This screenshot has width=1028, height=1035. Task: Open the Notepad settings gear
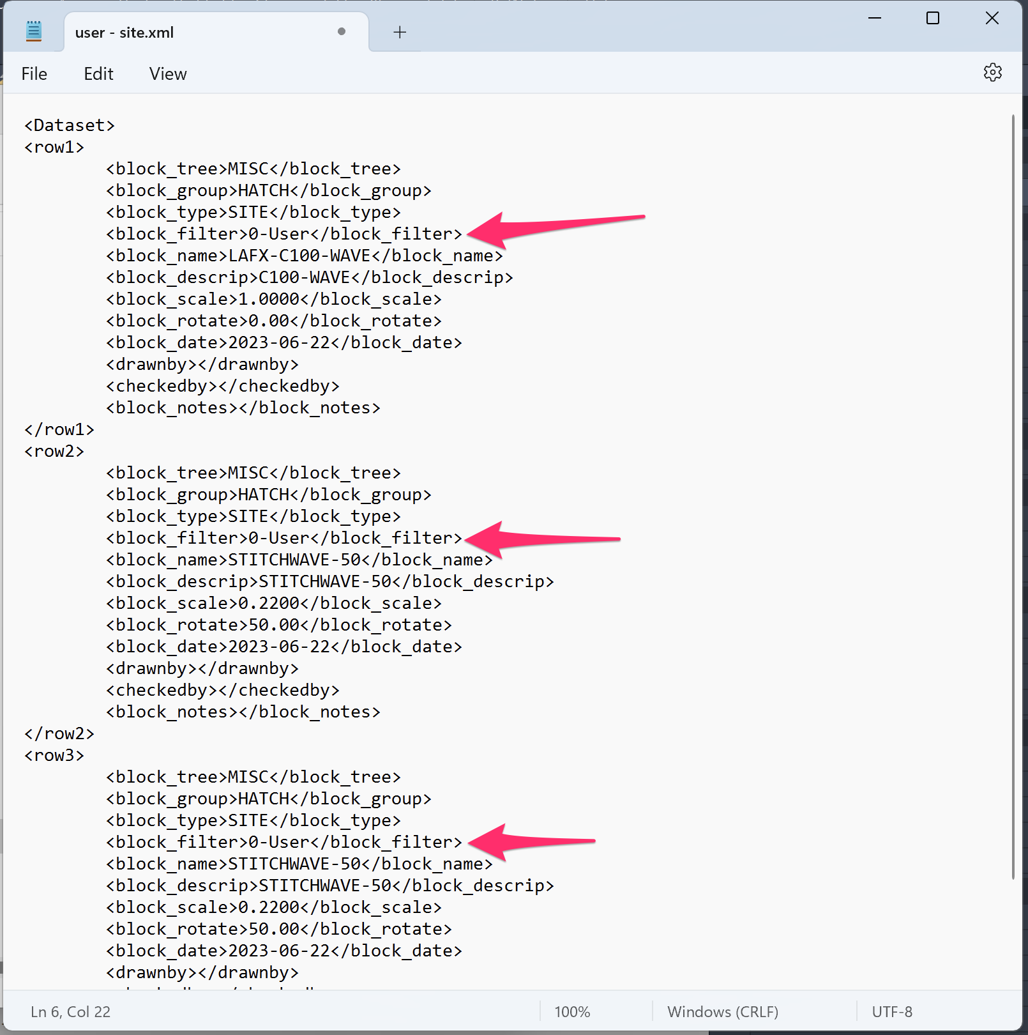point(992,72)
